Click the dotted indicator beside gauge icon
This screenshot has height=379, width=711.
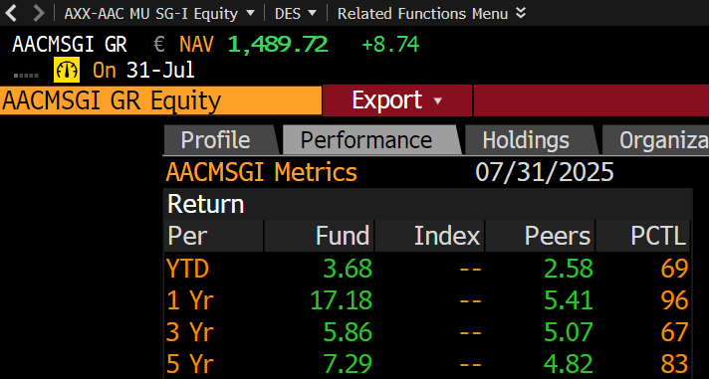26,76
